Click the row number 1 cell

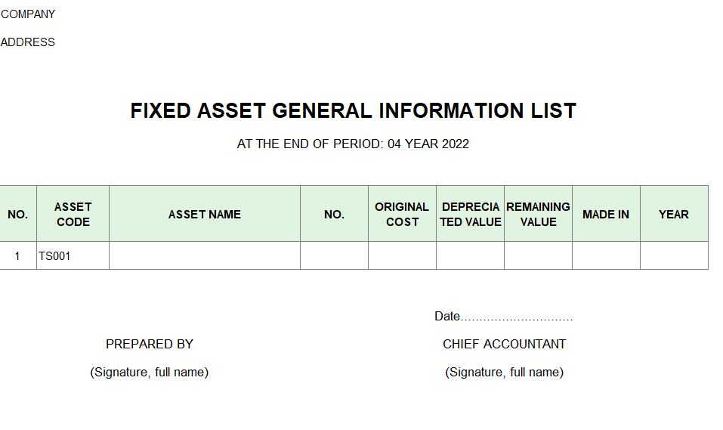(x=17, y=256)
